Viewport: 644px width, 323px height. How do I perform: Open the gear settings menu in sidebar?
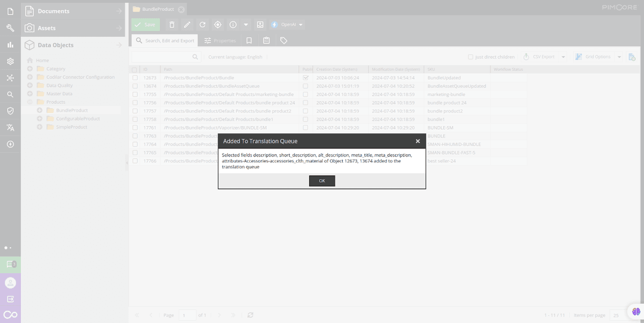10,62
